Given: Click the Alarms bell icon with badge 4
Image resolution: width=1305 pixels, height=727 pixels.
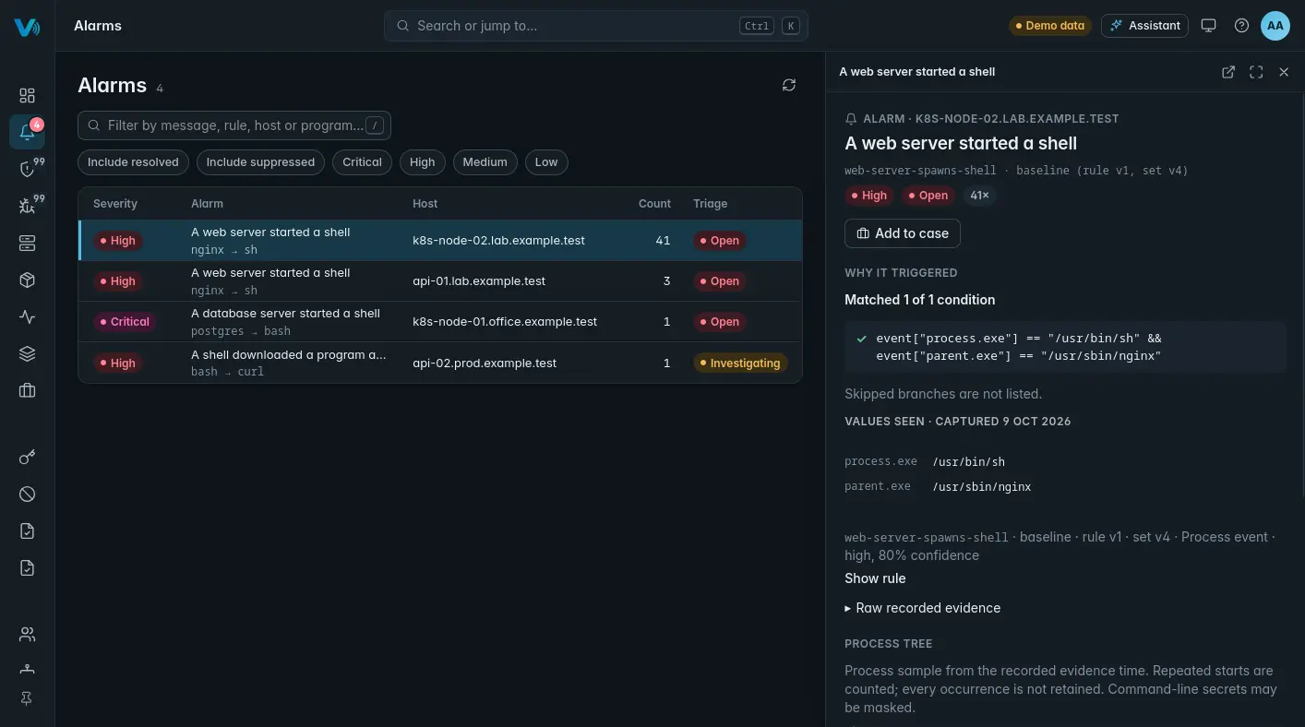Looking at the screenshot, I should click(x=27, y=132).
